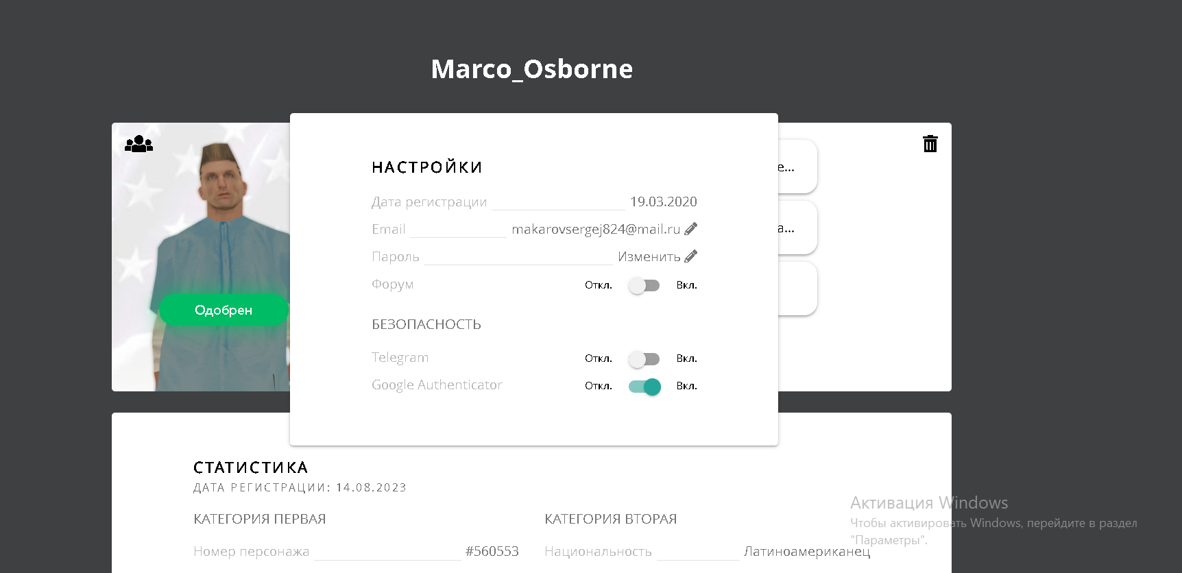
Task: Click the СТАТИСТИКА heading
Action: tap(251, 467)
